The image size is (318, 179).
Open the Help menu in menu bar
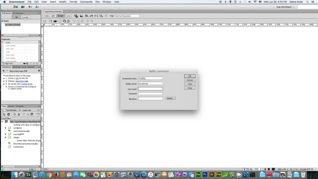pos(116,2)
